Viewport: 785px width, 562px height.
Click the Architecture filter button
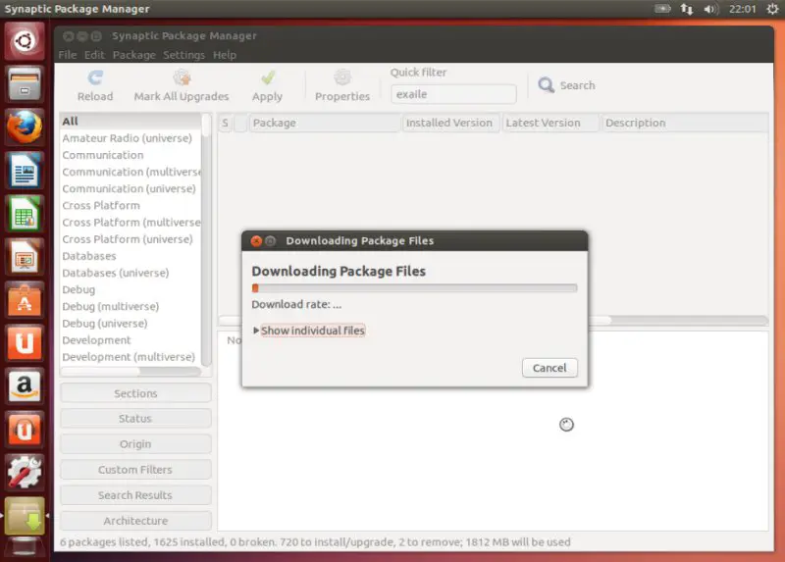[x=135, y=521]
